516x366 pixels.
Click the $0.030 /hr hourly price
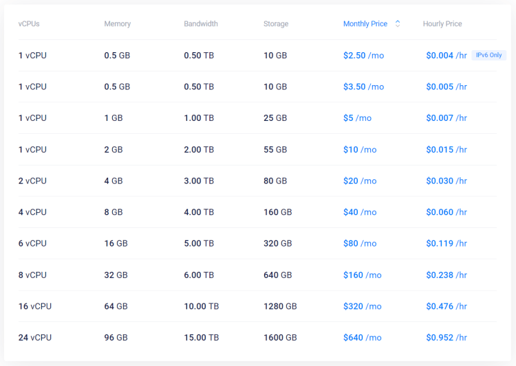[447, 181]
